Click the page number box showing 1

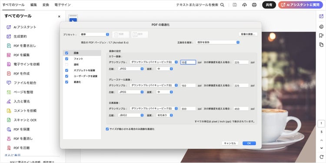[321, 123]
